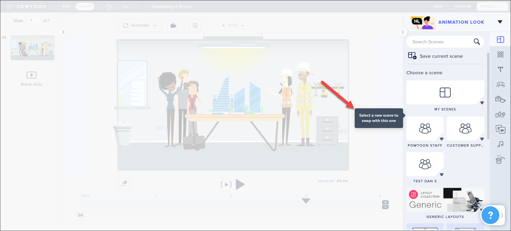Switch to EDIT mode

(x=66, y=6)
